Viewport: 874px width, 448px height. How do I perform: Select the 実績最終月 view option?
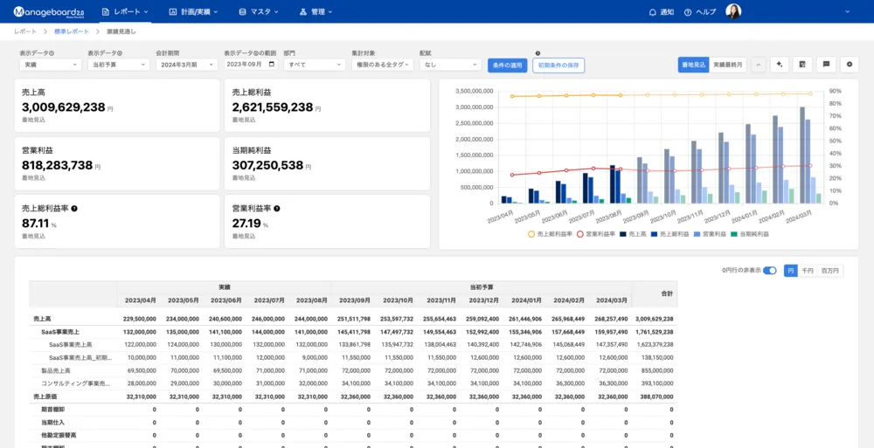pyautogui.click(x=727, y=65)
